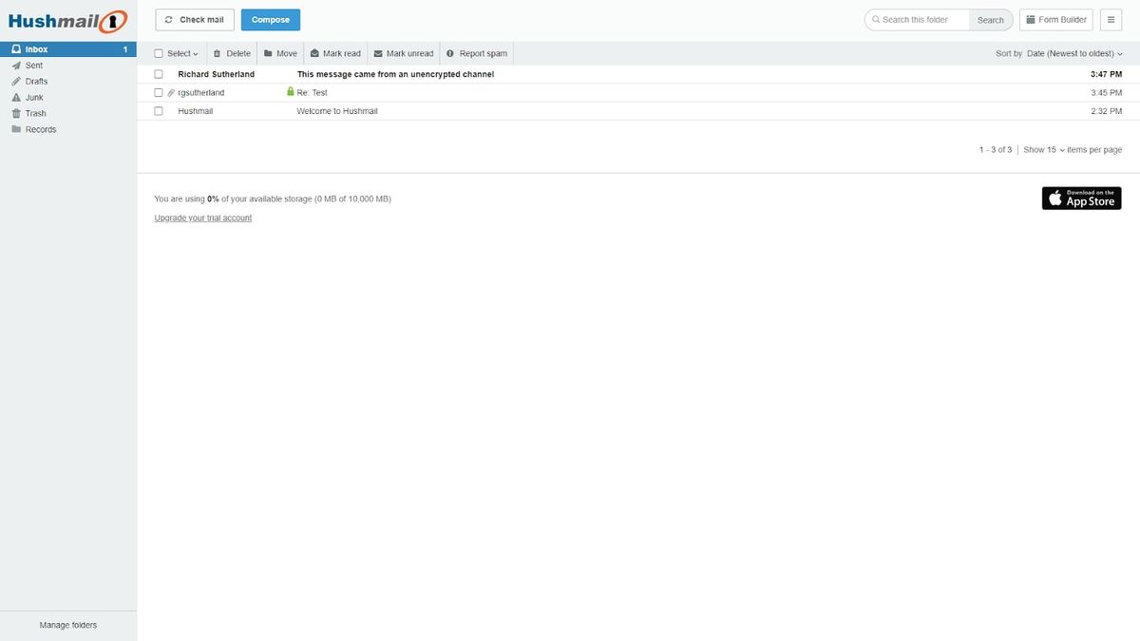Check the checkbox for Richard Sutherland's message
This screenshot has width=1140, height=641.
click(157, 73)
